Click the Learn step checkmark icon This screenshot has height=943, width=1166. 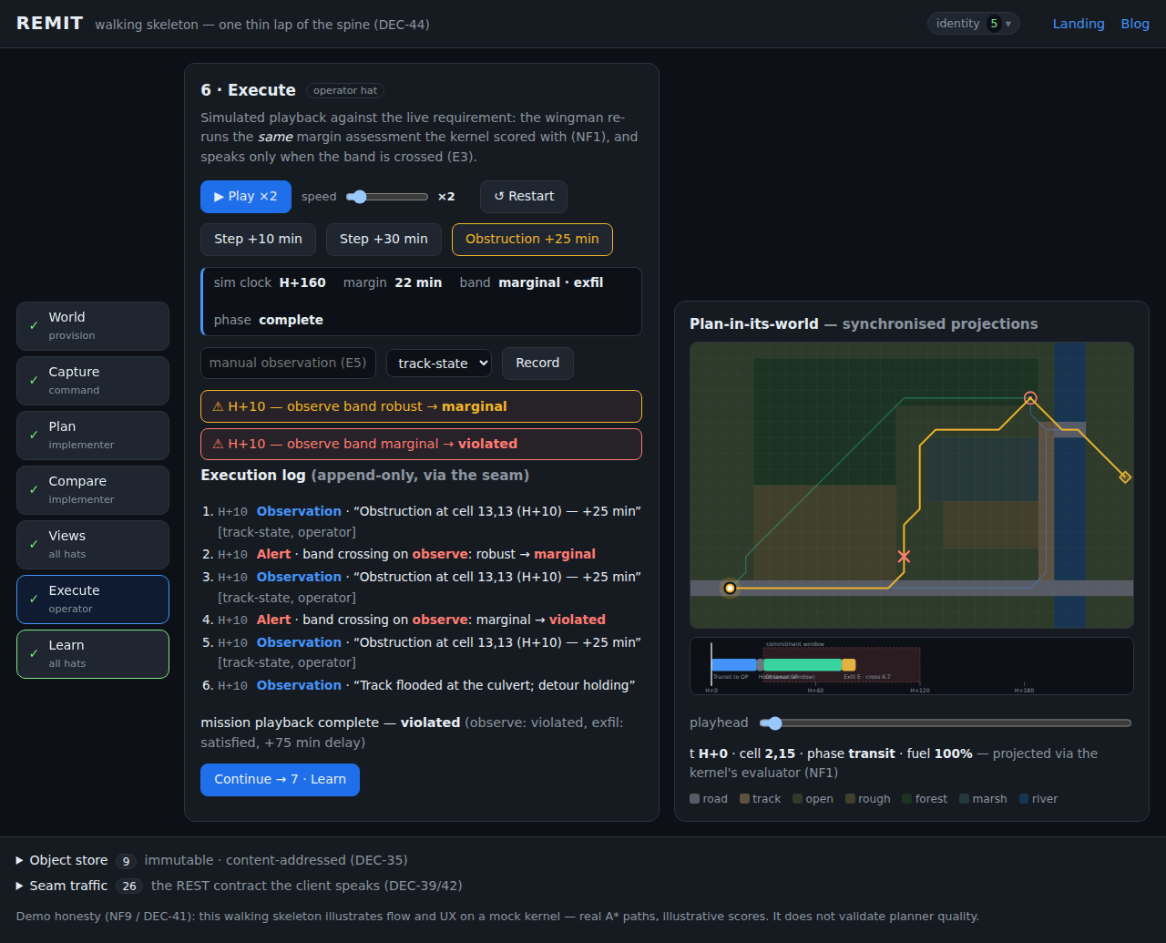34,653
